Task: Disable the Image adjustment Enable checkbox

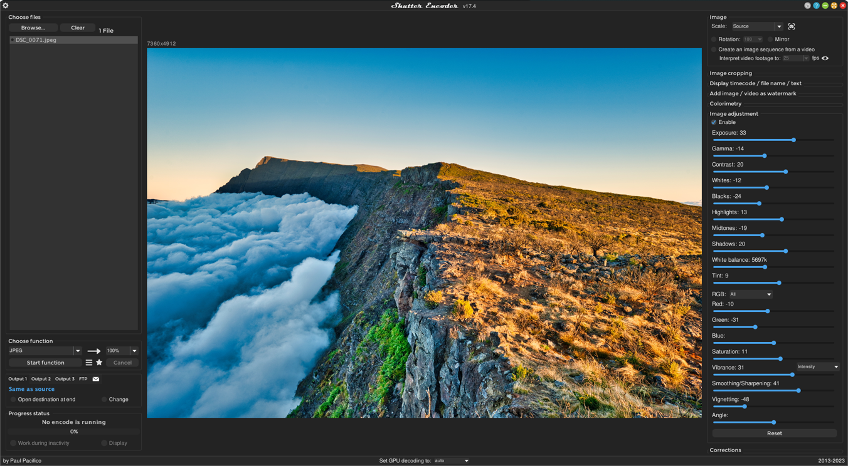Action: (714, 122)
